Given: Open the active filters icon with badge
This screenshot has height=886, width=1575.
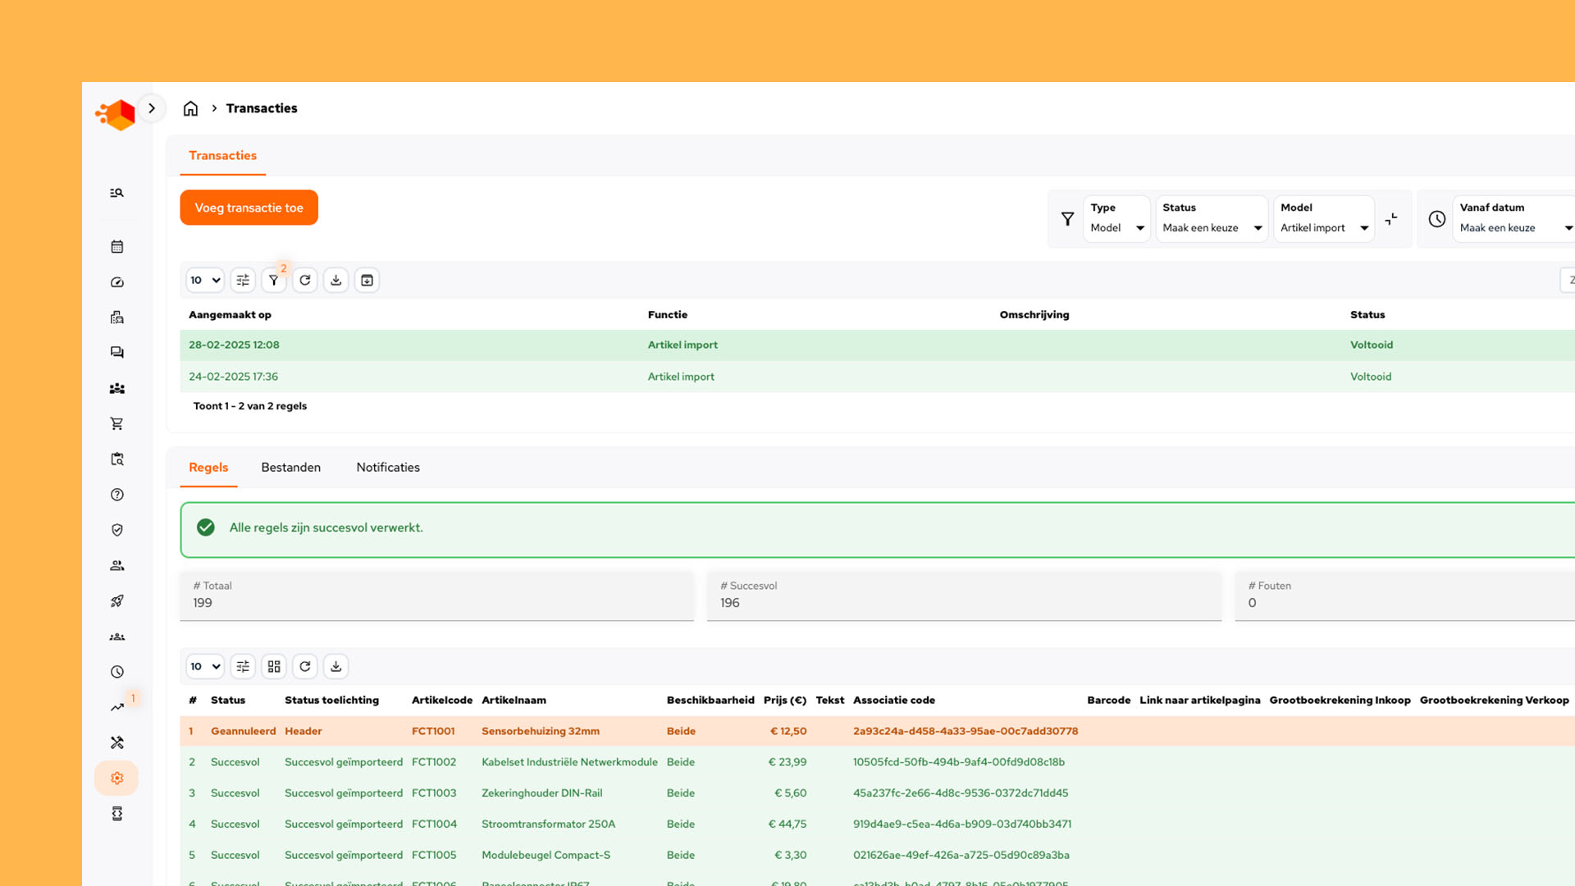Looking at the screenshot, I should [x=274, y=281].
